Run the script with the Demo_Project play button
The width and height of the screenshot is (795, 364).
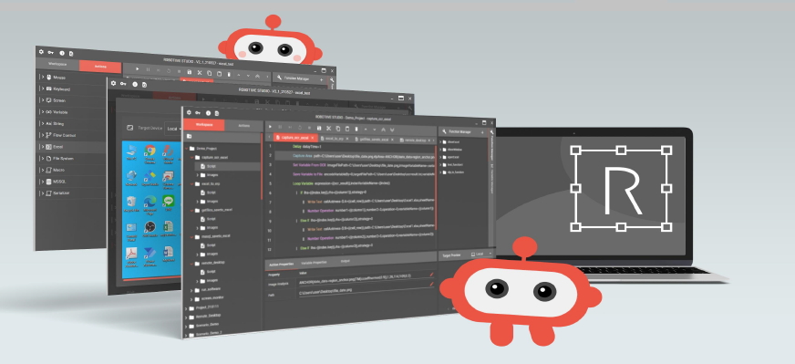[x=270, y=127]
